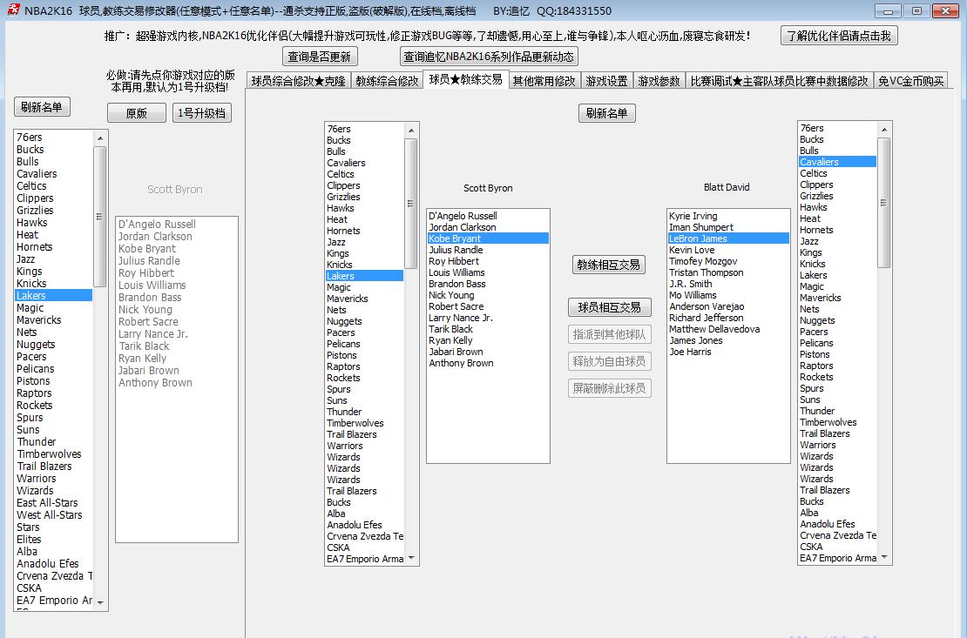Select CSKA in middle team list
Image resolution: width=967 pixels, height=638 pixels.
point(364,547)
